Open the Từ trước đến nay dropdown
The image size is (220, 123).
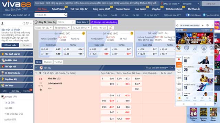81,28
